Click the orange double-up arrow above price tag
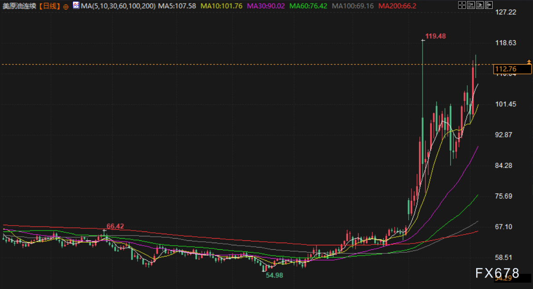 (x=529, y=62)
